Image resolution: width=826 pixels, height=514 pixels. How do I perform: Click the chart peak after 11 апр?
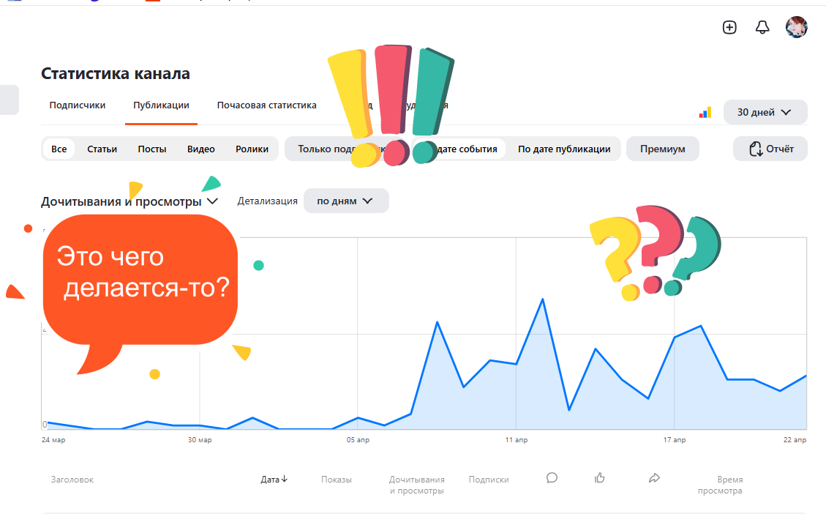[543, 299]
